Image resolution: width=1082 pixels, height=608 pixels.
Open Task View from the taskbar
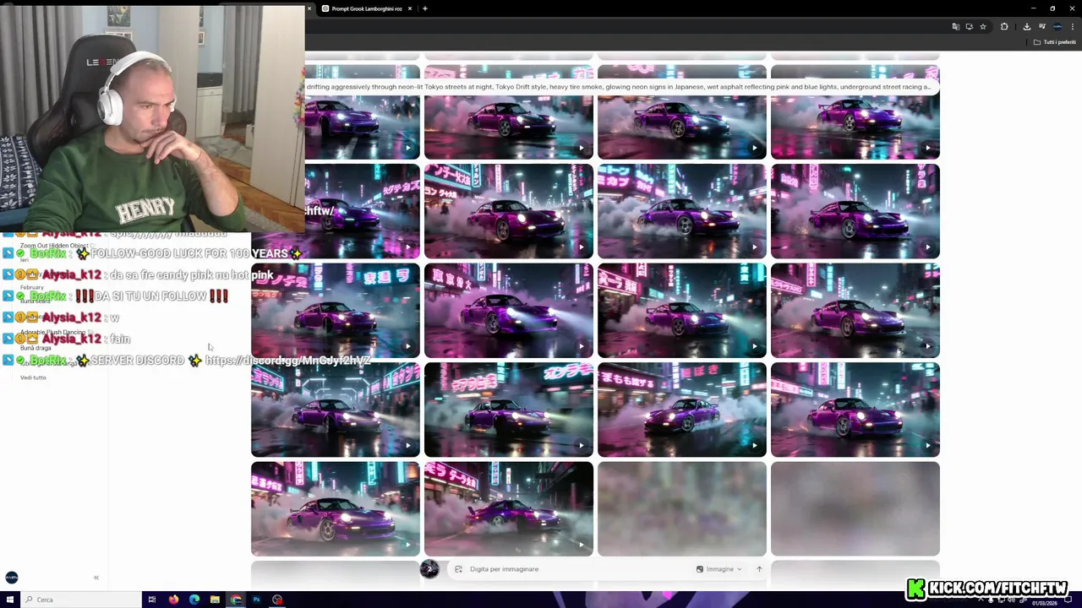tap(152, 600)
